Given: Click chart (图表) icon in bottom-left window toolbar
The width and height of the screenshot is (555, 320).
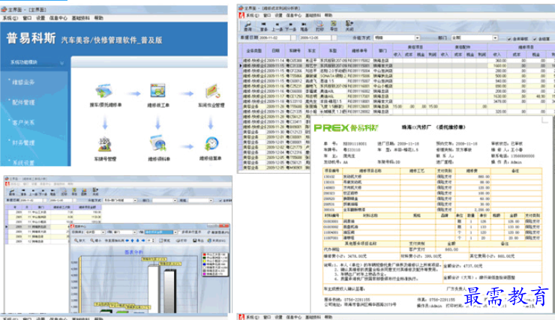Looking at the screenshot, I should [84, 192].
